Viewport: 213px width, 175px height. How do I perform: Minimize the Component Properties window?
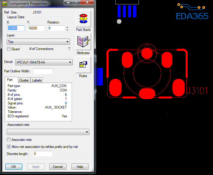tap(68, 2)
